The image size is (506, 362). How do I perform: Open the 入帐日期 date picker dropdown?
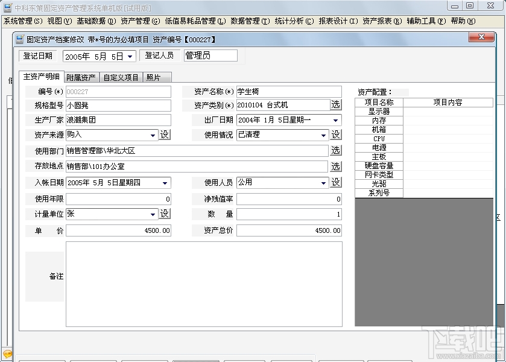165,182
